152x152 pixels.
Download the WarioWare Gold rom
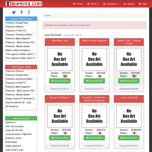click(60, 81)
